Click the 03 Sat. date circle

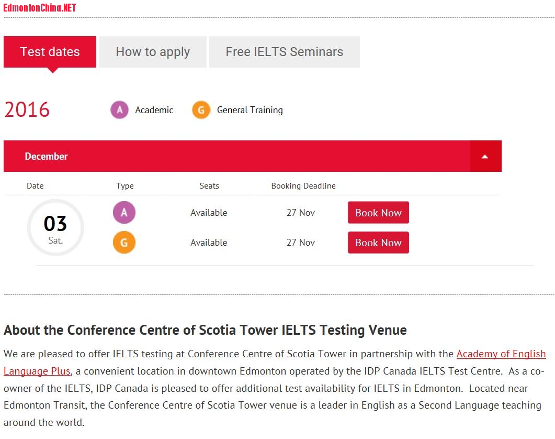point(55,228)
